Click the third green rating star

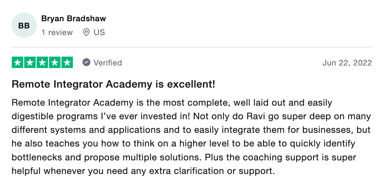(42, 62)
